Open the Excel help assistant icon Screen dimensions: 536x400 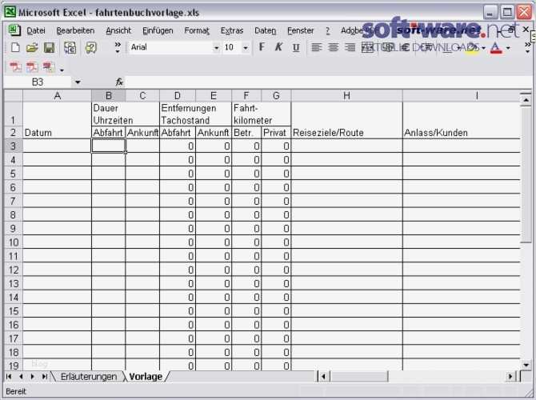point(91,47)
